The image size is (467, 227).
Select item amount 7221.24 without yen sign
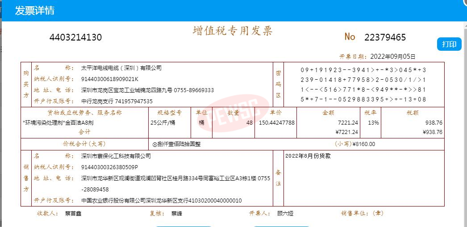[x=348, y=122]
